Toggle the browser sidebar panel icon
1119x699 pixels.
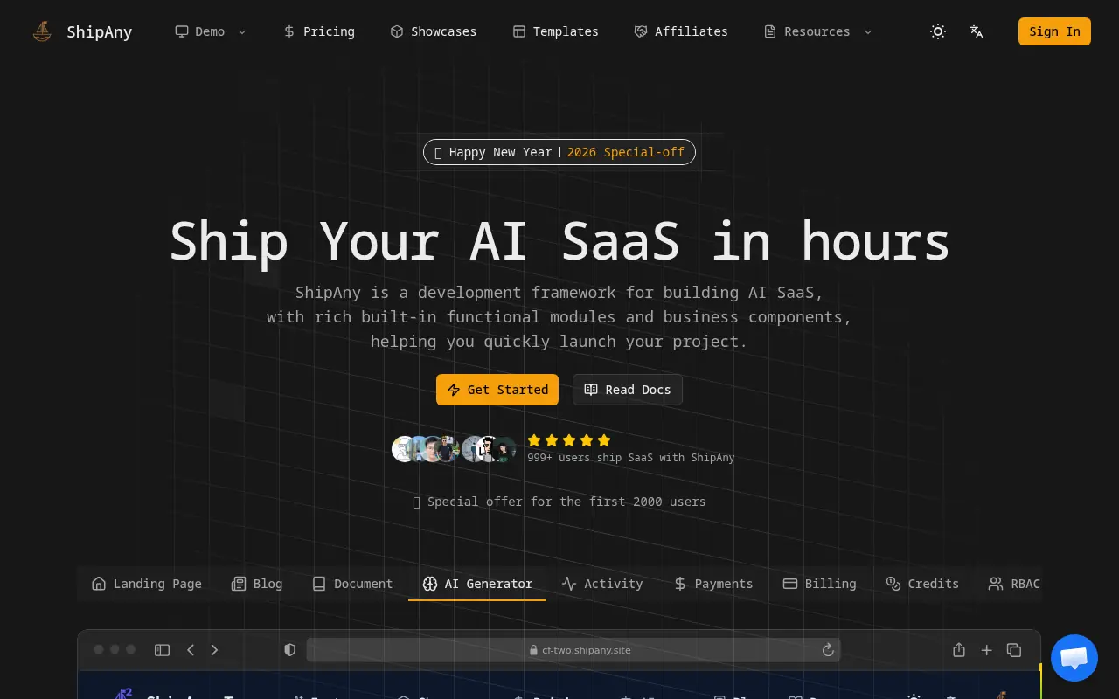click(162, 650)
